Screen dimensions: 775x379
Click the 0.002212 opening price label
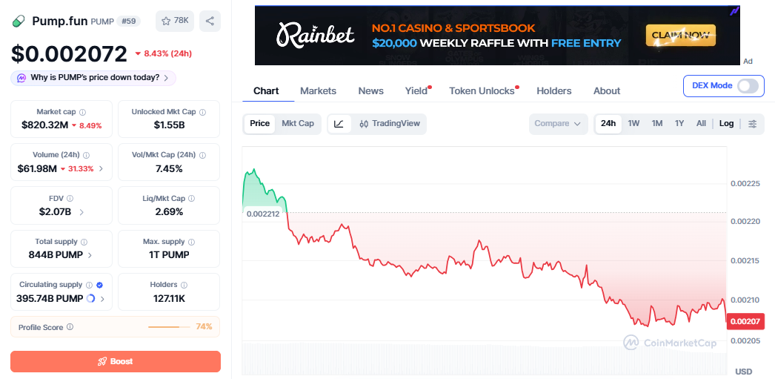(x=262, y=214)
